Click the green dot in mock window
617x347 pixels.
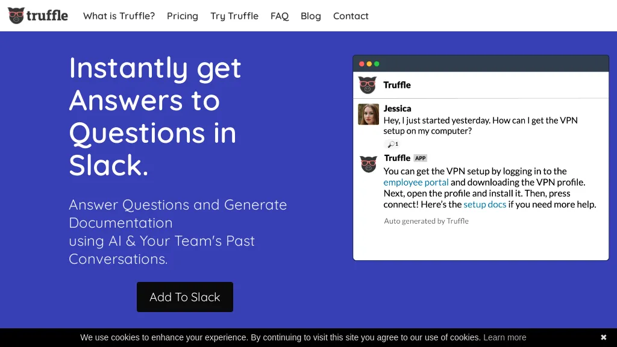coord(377,64)
